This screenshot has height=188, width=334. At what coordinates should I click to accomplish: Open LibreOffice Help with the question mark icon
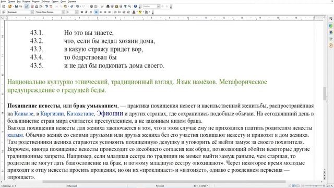coord(136,6)
